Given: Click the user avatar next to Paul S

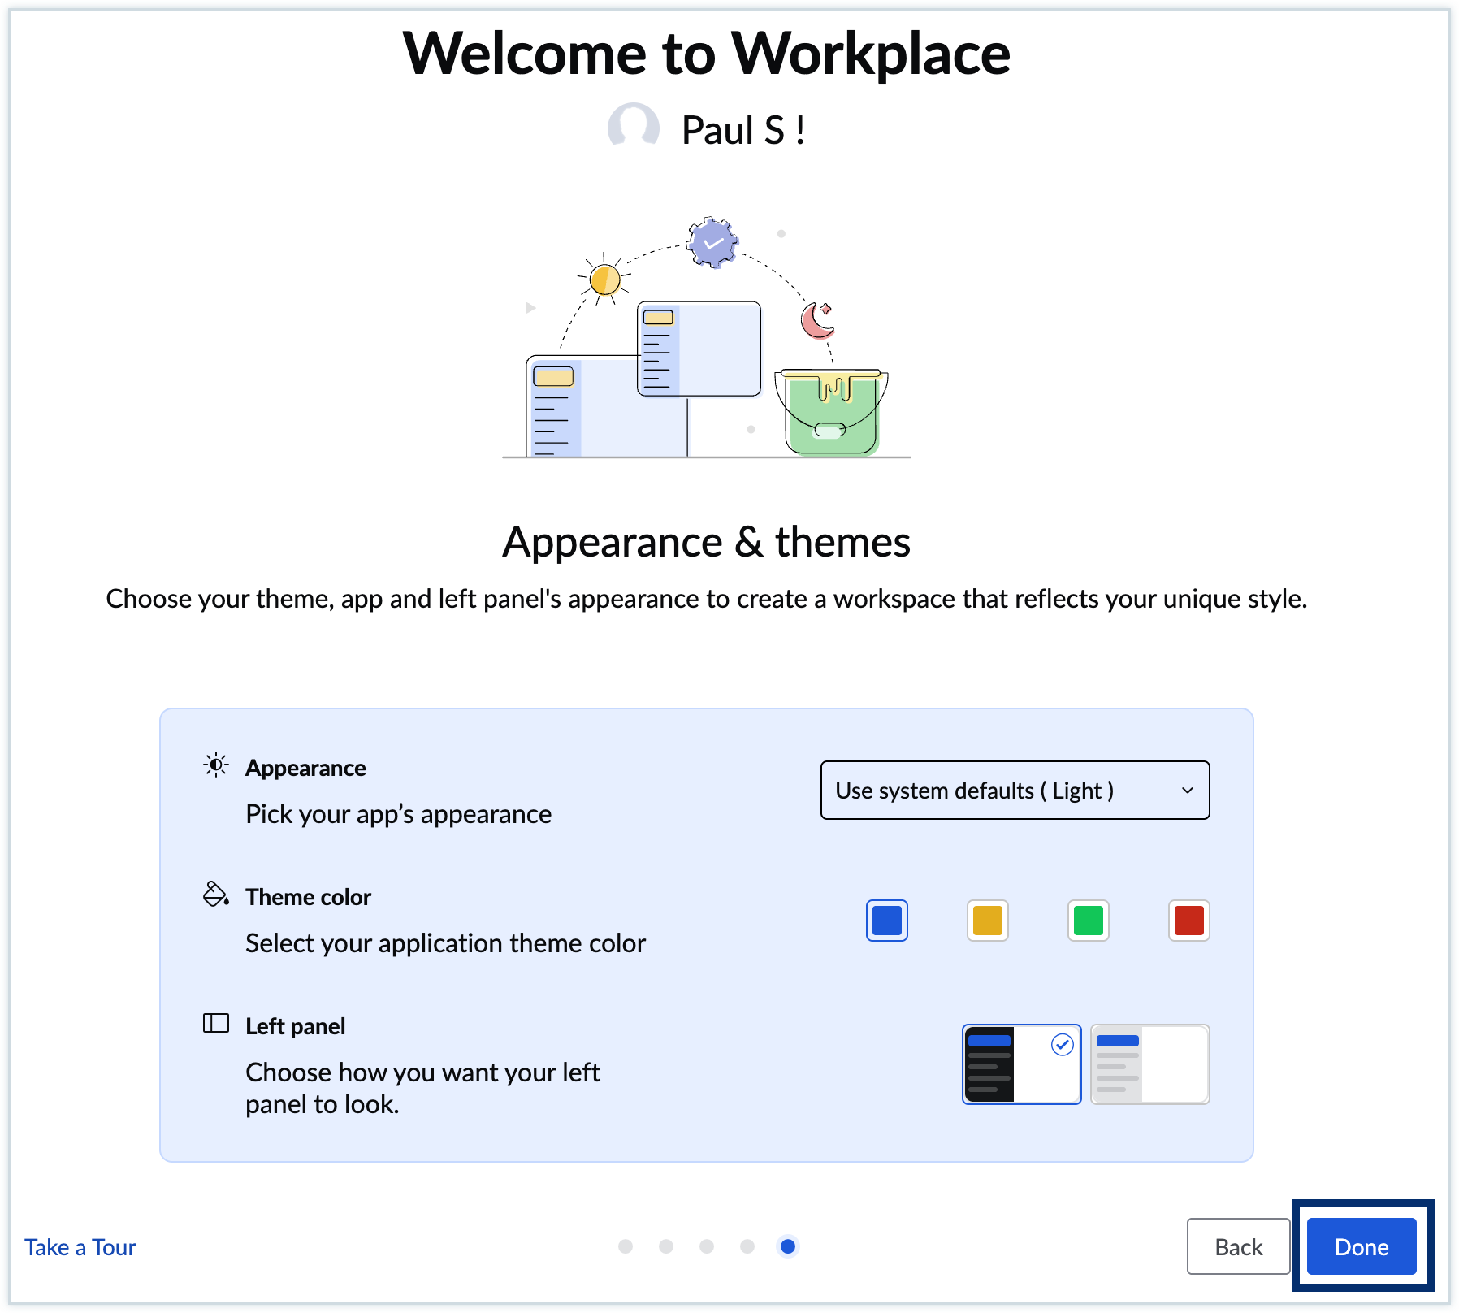Looking at the screenshot, I should pos(635,128).
